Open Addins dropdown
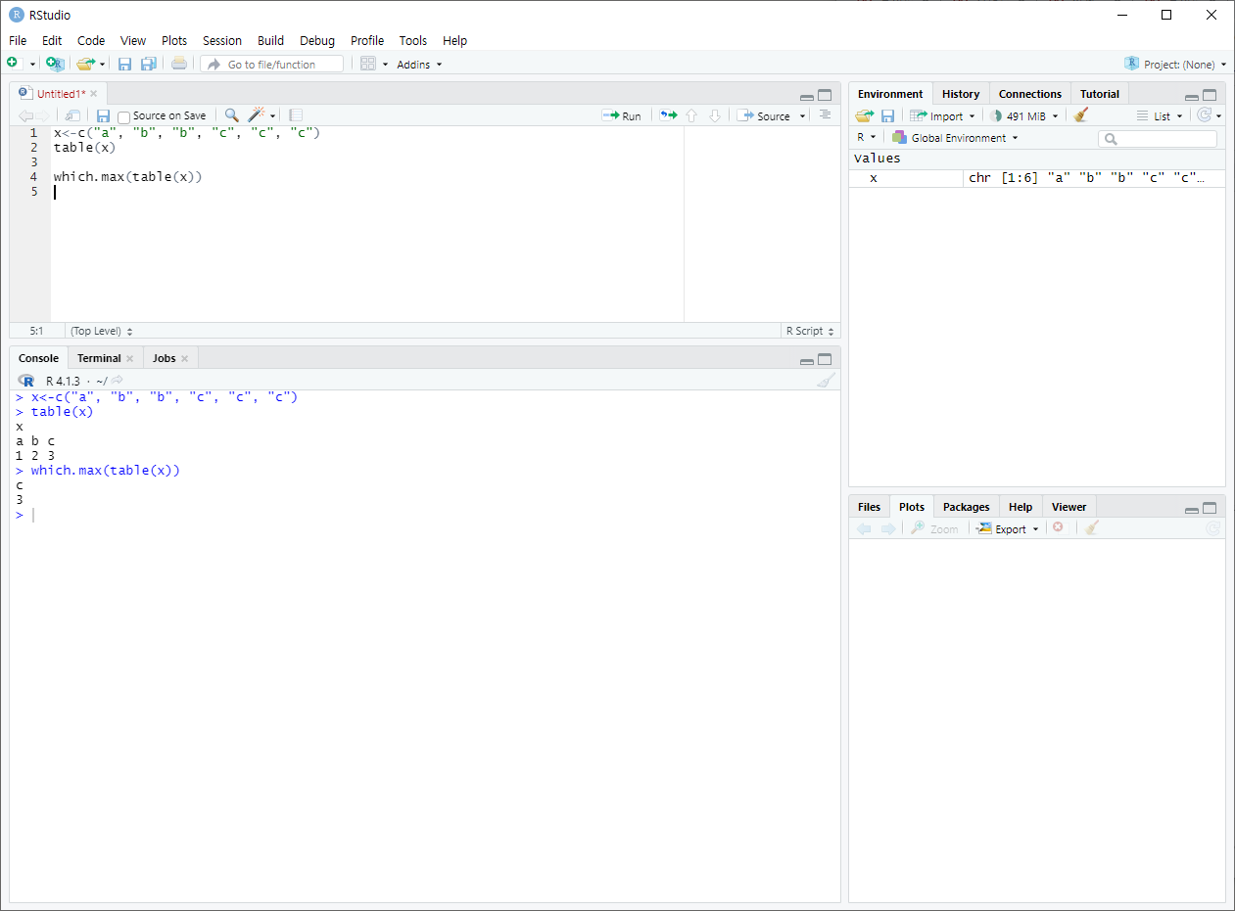Image resolution: width=1235 pixels, height=911 pixels. 419,65
